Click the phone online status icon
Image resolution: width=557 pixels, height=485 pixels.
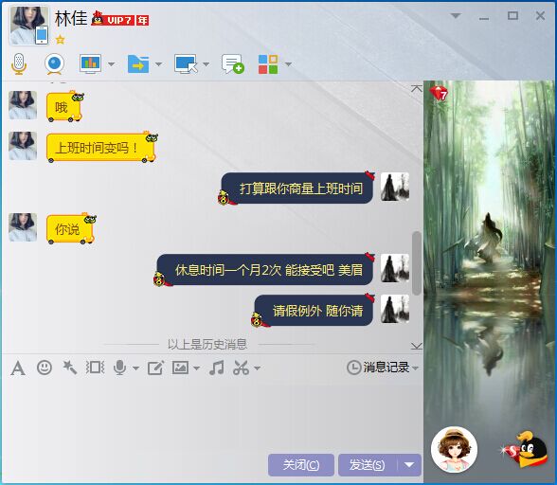coord(42,35)
